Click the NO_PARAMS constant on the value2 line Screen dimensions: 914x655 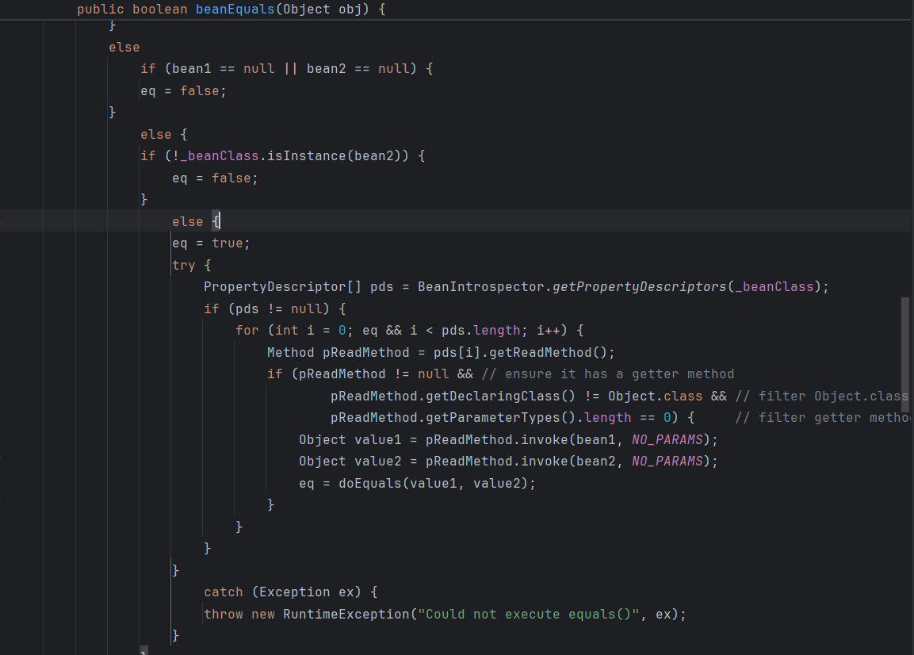tap(667, 461)
